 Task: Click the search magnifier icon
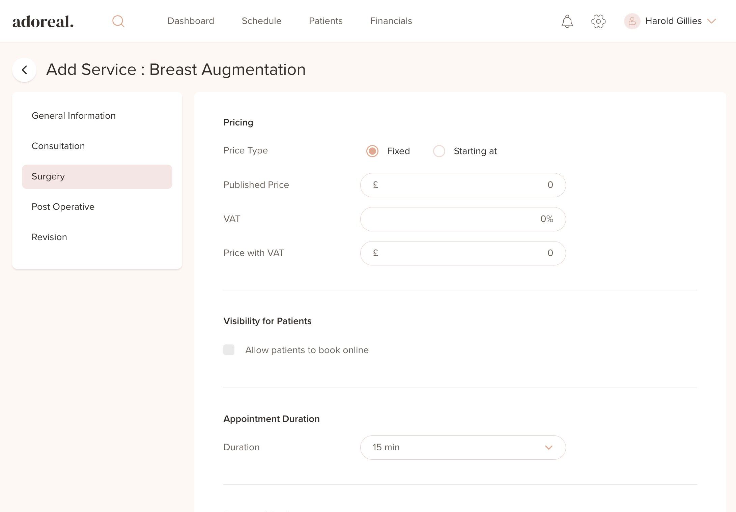[118, 21]
